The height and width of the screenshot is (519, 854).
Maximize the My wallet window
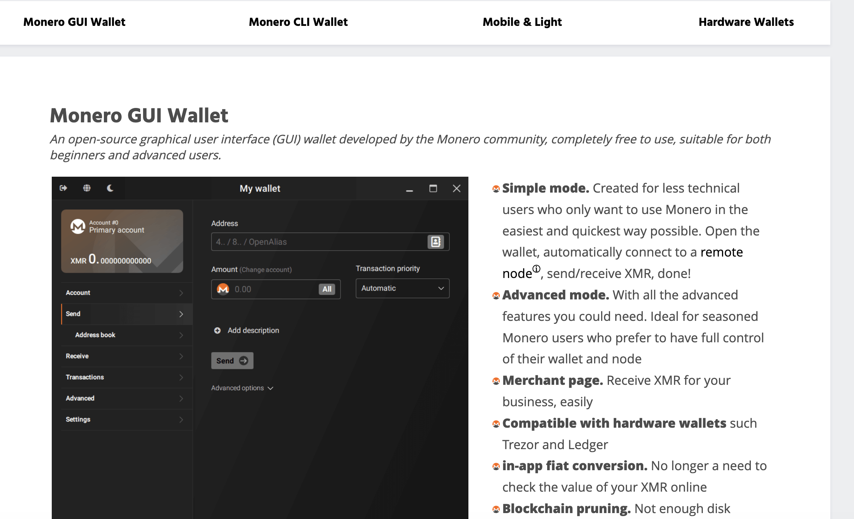pyautogui.click(x=433, y=189)
